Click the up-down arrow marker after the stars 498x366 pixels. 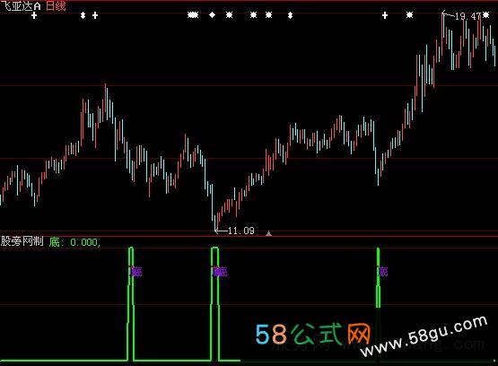tap(290, 15)
